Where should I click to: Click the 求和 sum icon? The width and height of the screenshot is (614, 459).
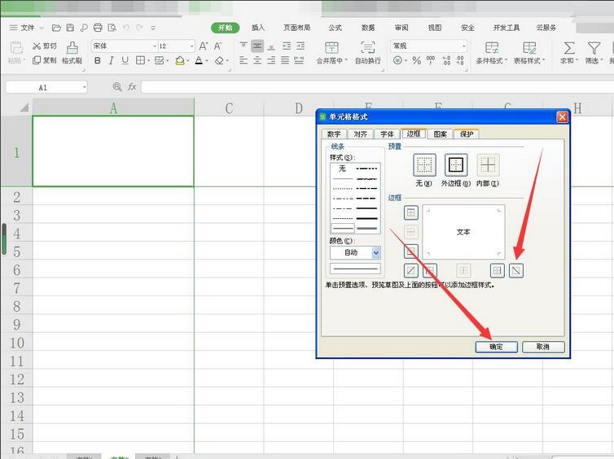[x=568, y=48]
